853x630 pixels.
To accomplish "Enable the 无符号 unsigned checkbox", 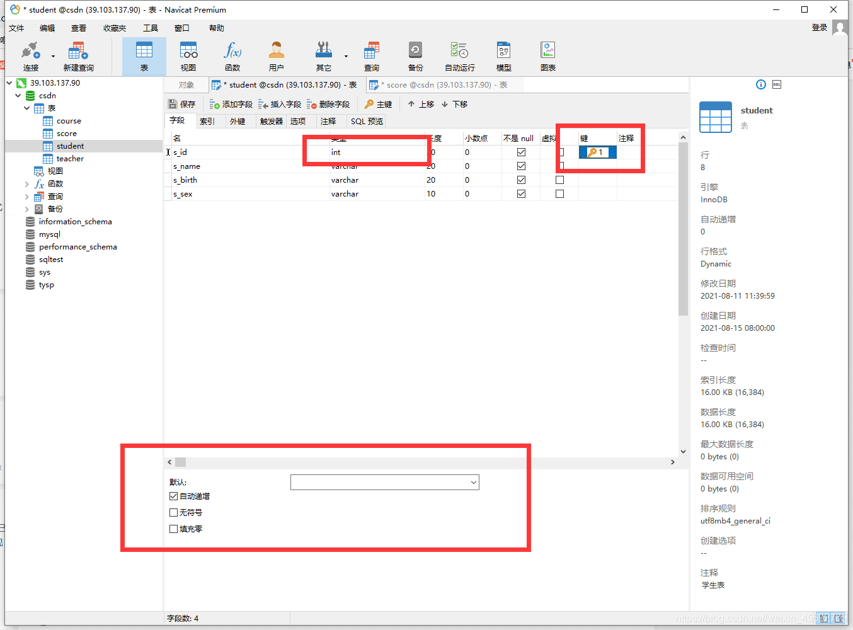I will tap(174, 513).
